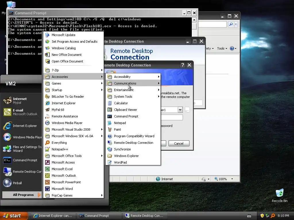This screenshot has width=294, height=220.
Task: Open Internet Explorer zoom level dropdown
Action: (x=232, y=179)
